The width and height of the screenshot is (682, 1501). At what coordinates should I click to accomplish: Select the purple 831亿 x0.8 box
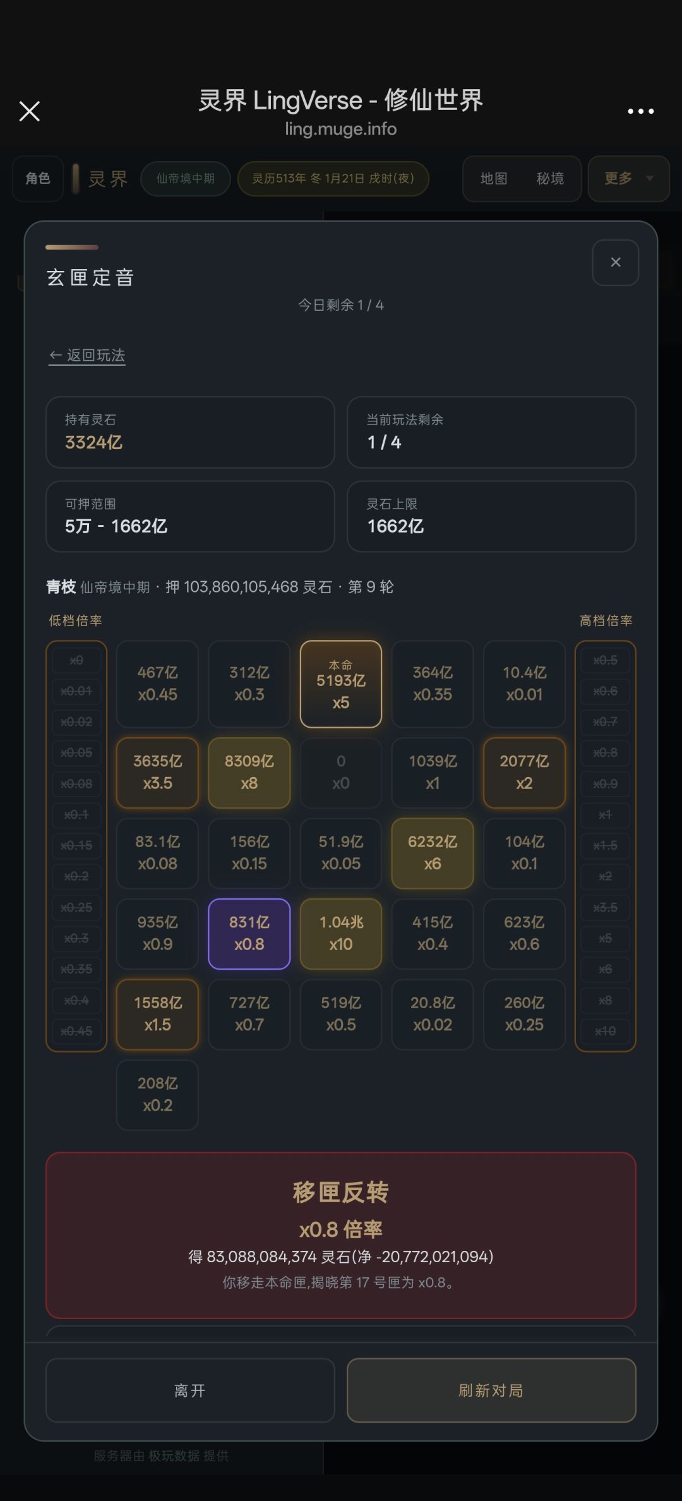[249, 934]
